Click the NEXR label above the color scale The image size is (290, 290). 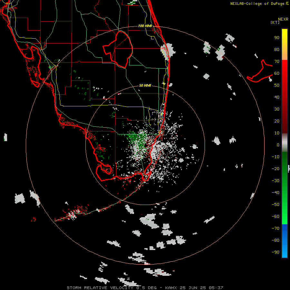[283, 19]
